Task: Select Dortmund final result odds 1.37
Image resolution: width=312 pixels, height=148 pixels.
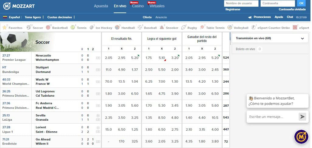Action: point(135,70)
